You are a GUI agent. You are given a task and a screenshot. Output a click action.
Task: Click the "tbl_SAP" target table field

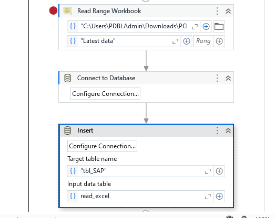click(x=140, y=171)
